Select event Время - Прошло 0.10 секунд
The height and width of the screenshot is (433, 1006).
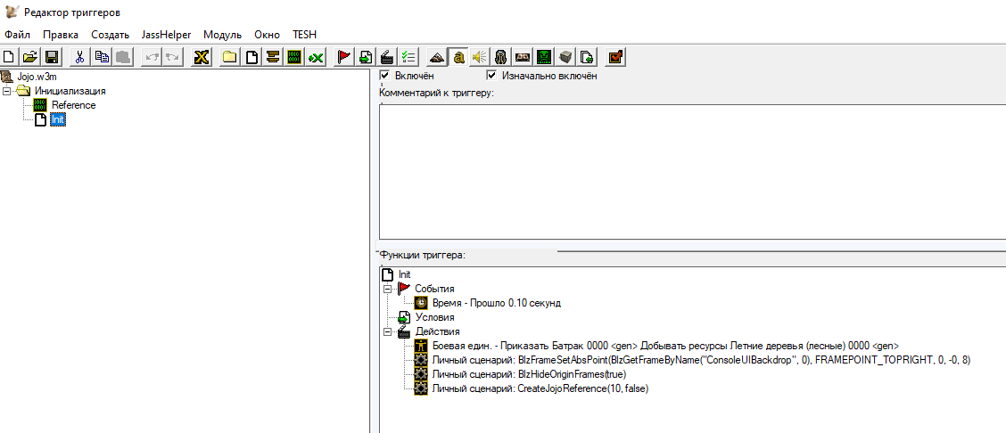(497, 303)
